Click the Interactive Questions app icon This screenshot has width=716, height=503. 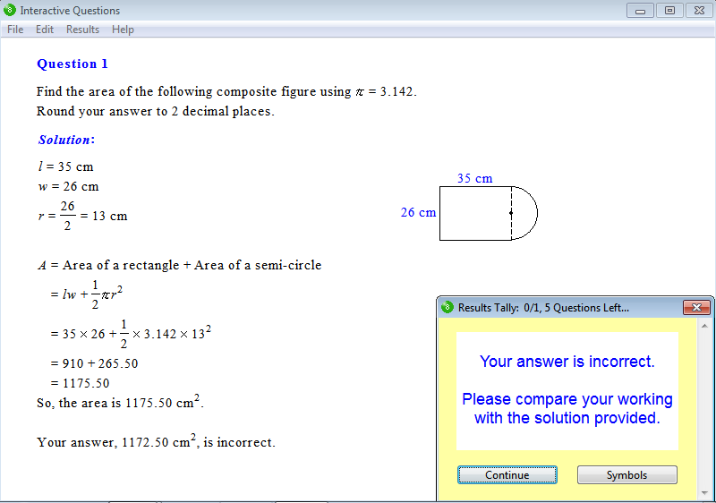[10, 10]
